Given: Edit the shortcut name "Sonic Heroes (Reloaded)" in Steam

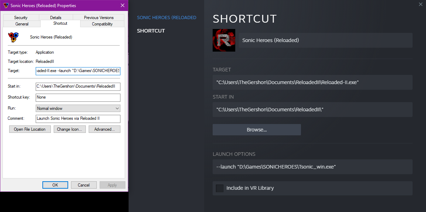Looking at the screenshot, I should (325, 40).
